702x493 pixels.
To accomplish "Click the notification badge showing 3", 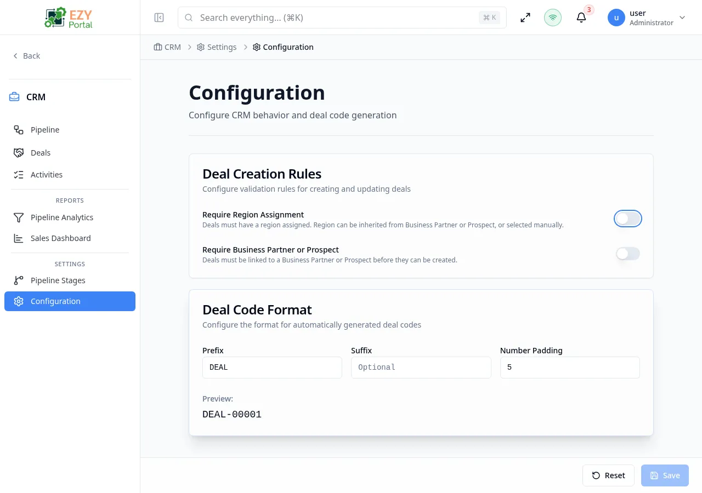I will pos(589,9).
